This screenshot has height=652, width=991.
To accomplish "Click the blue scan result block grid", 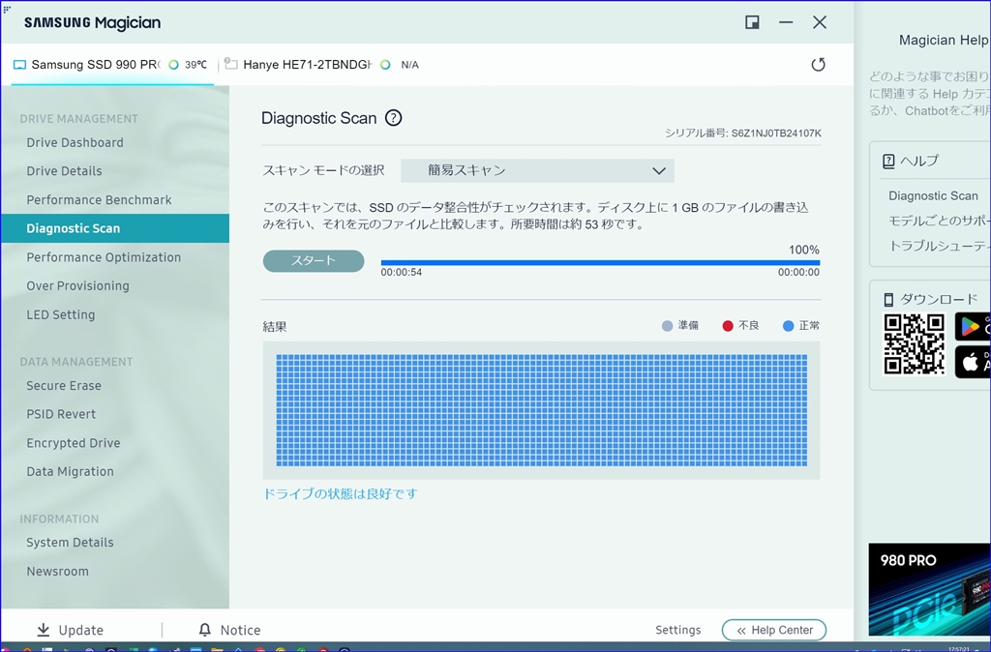I will [x=542, y=410].
